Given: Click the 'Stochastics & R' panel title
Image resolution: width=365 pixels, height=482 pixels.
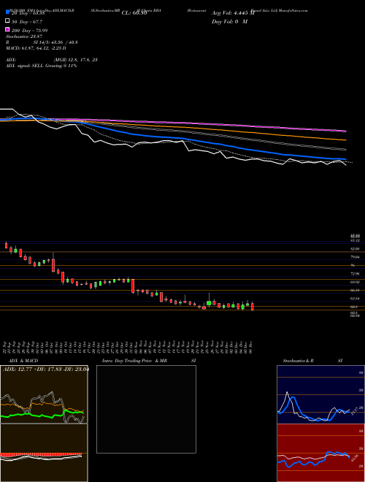Looking at the screenshot, I should pos(298,361).
